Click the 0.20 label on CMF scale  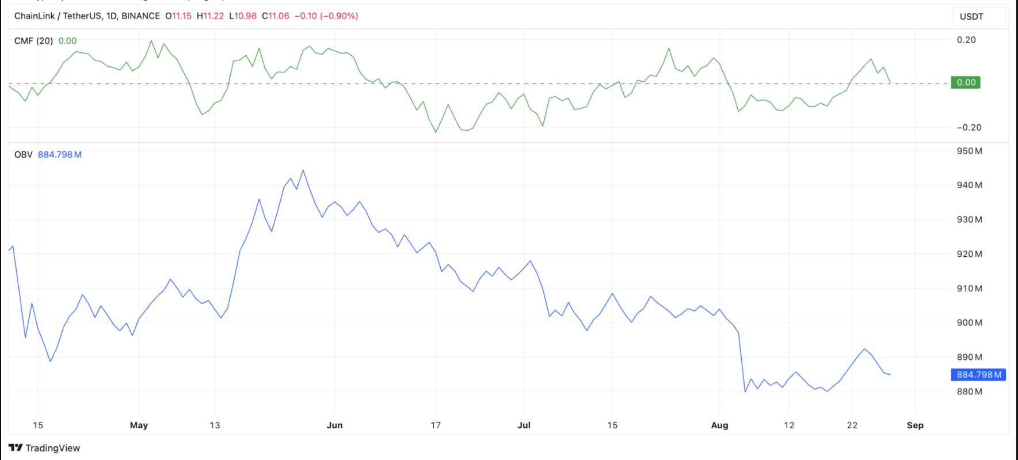966,40
